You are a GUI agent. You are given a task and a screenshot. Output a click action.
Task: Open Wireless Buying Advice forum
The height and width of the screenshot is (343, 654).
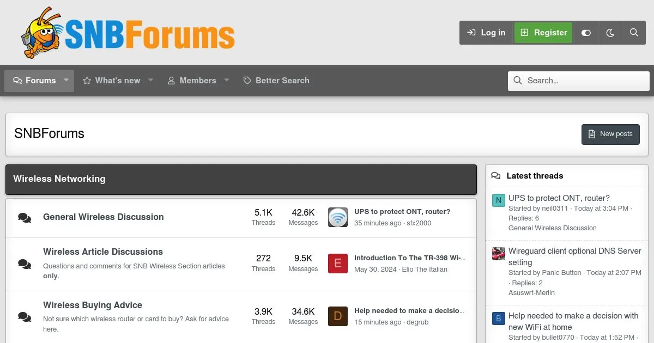93,305
